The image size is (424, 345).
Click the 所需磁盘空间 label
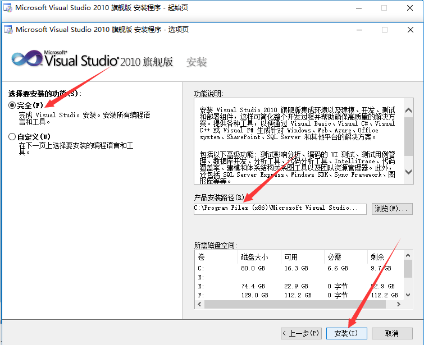[x=216, y=245]
